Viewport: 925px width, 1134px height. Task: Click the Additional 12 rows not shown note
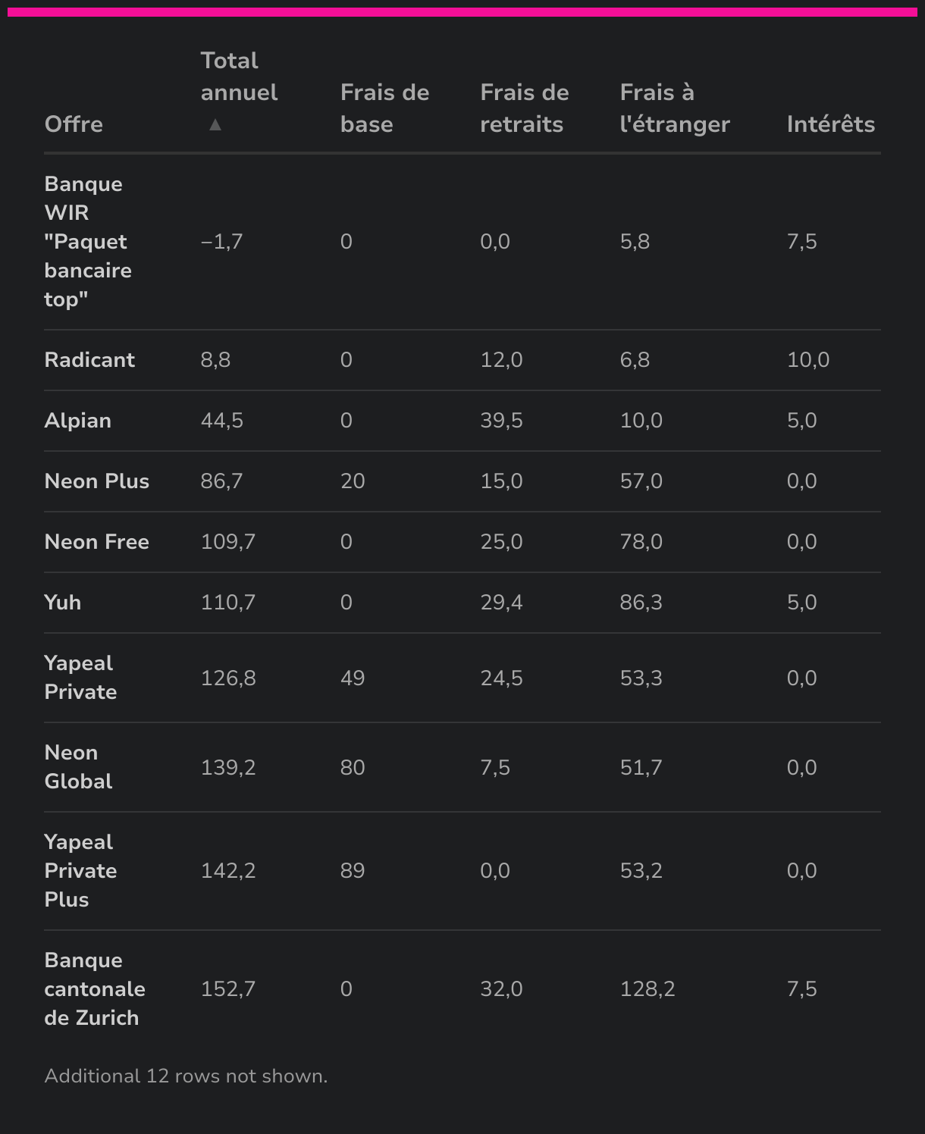pyautogui.click(x=186, y=1076)
